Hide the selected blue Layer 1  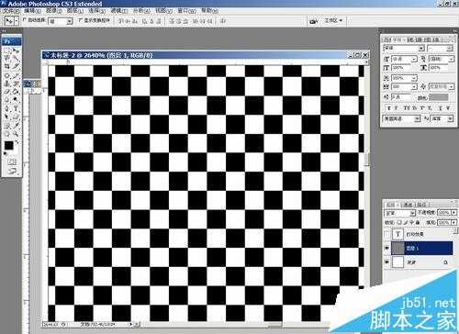pos(386,248)
